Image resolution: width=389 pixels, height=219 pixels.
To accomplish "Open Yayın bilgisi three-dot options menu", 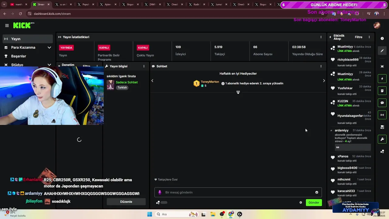I will point(144,66).
